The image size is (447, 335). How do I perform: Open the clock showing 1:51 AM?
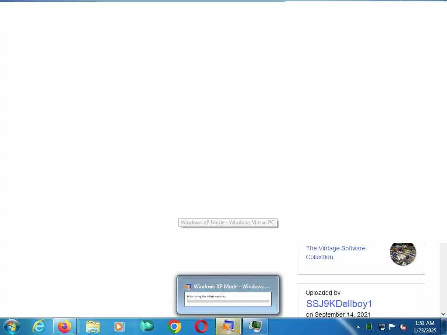pyautogui.click(x=425, y=327)
